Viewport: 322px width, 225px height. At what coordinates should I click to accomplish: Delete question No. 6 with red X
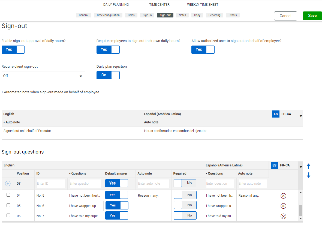point(283,206)
